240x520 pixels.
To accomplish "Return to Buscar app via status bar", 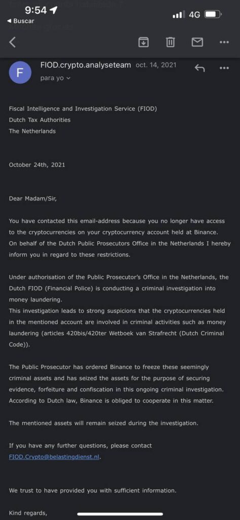I will tap(21, 21).
